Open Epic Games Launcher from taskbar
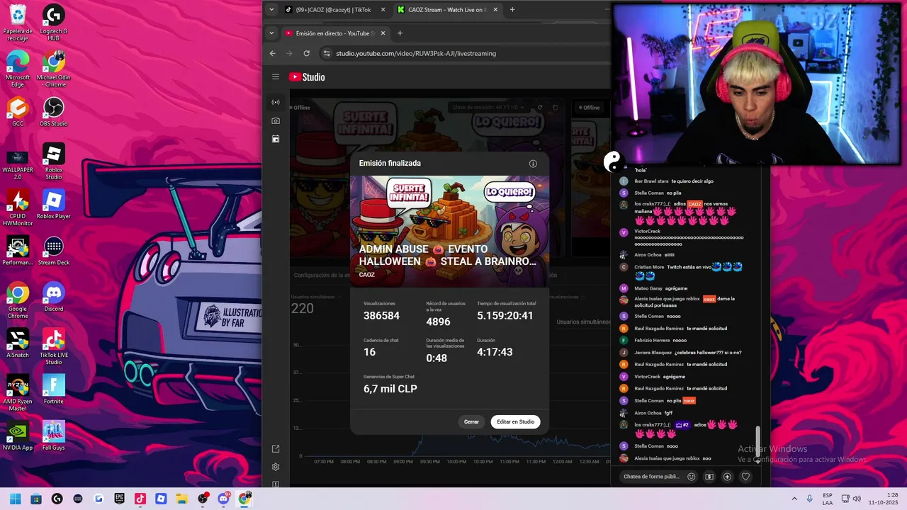This screenshot has height=510, width=907. point(119,499)
